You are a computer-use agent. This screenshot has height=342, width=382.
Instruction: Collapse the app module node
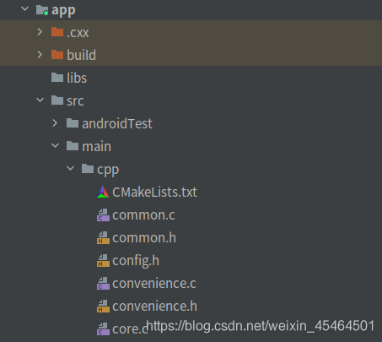coord(25,9)
